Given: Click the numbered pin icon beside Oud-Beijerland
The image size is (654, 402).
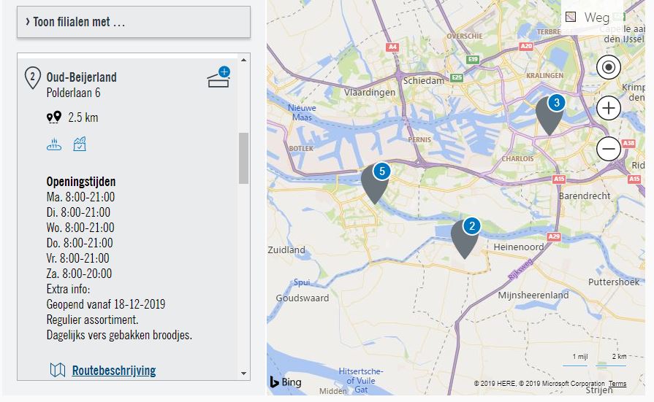Looking at the screenshot, I should pos(33,78).
